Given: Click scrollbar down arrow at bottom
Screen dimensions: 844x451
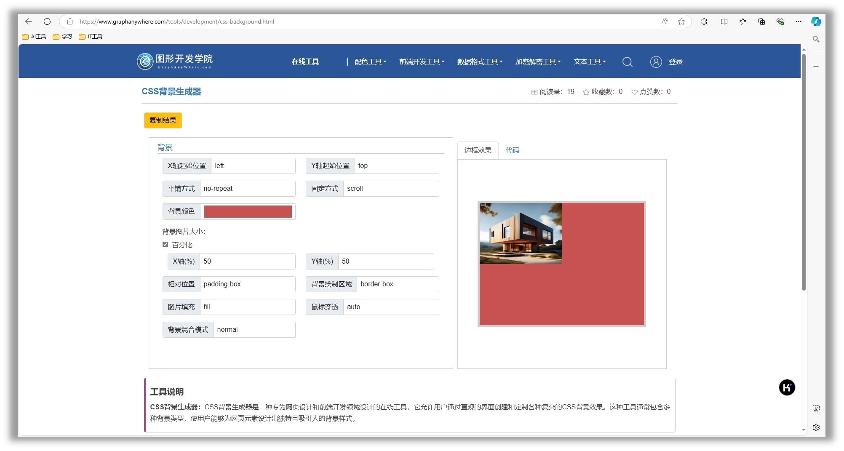Looking at the screenshot, I should [804, 430].
